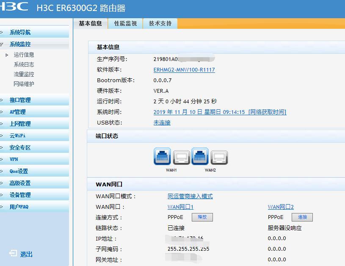Screen dimensions: 345x266
Task: Expand the AP管理 menu section
Action: 34,112
